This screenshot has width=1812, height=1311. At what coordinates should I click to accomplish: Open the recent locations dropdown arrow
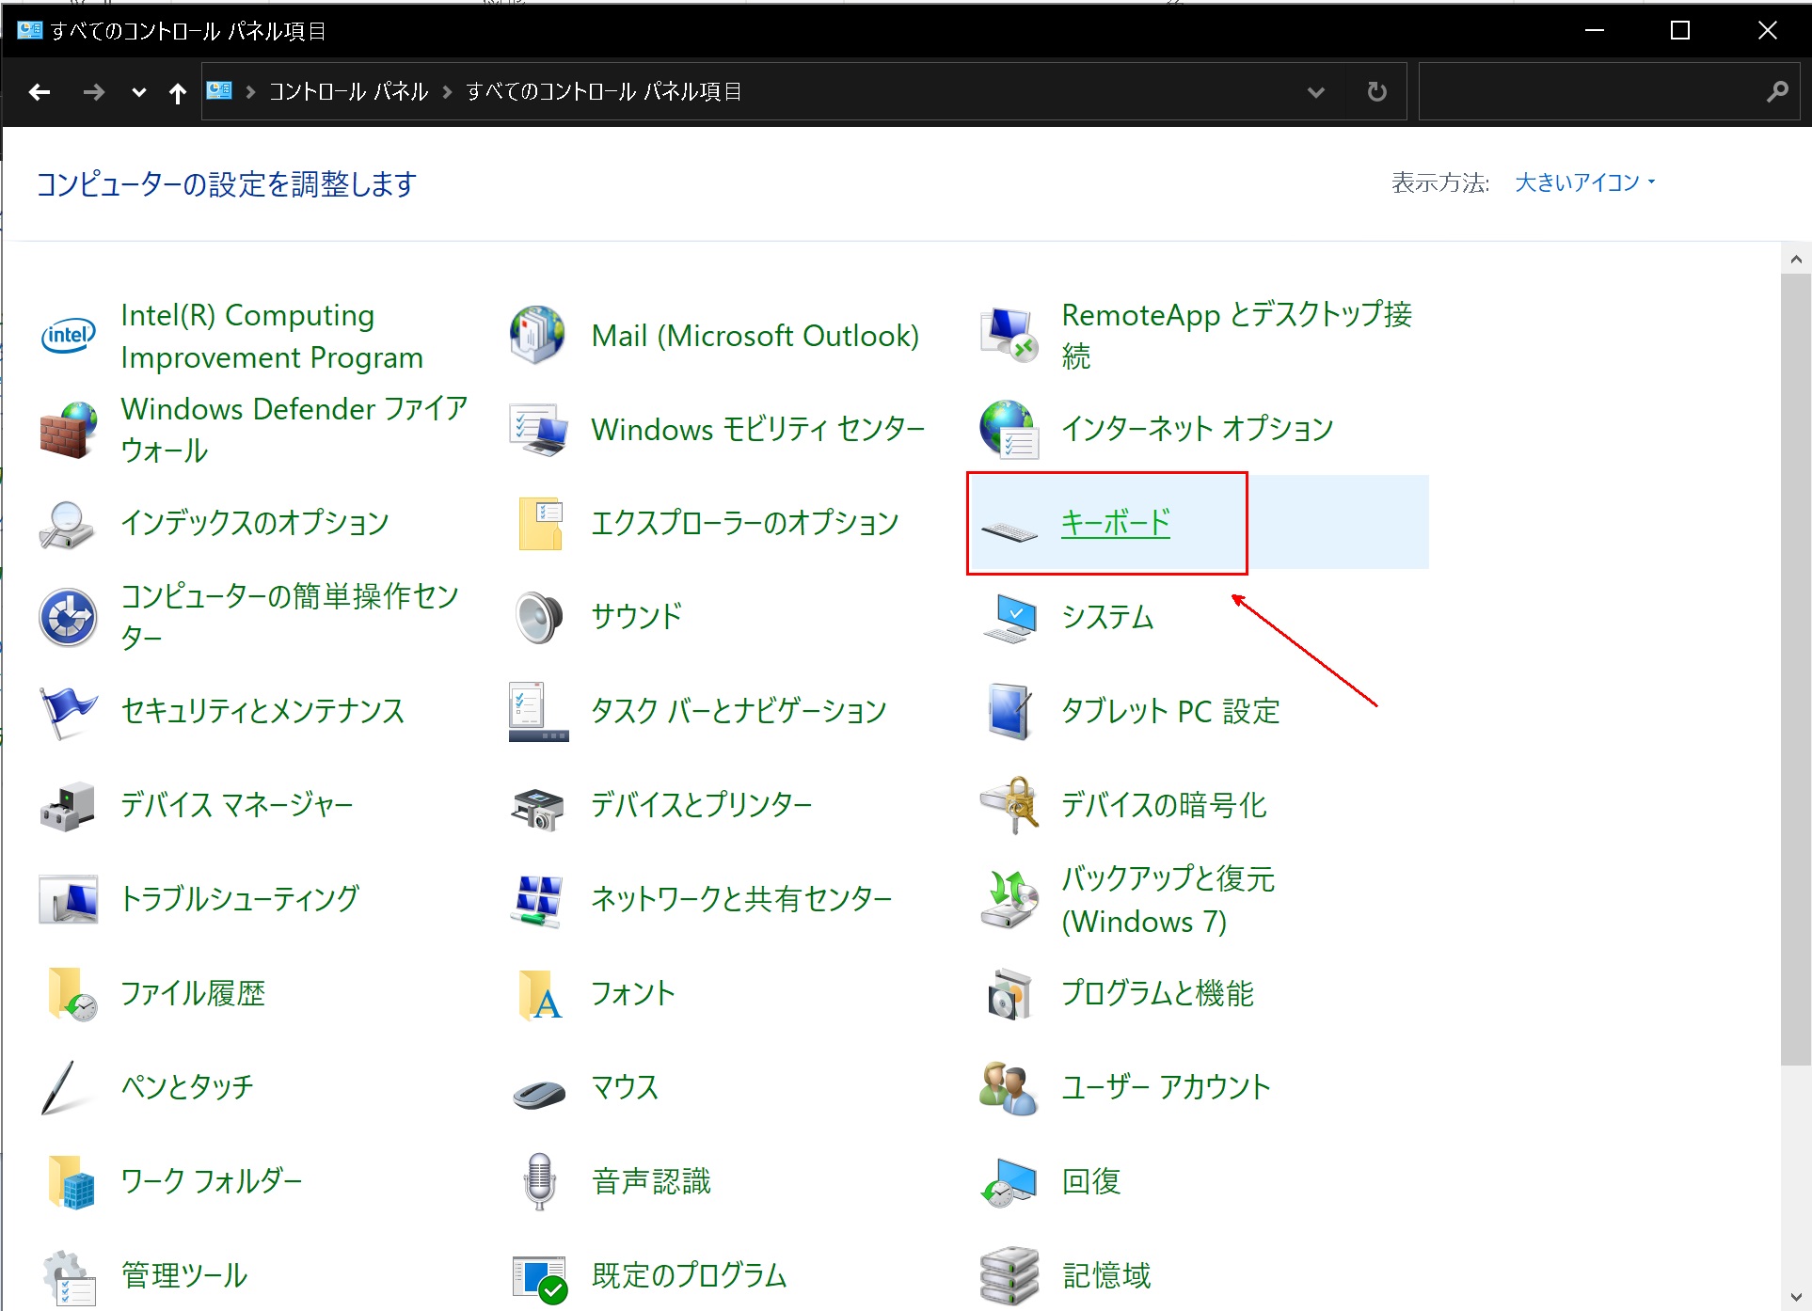pyautogui.click(x=139, y=92)
